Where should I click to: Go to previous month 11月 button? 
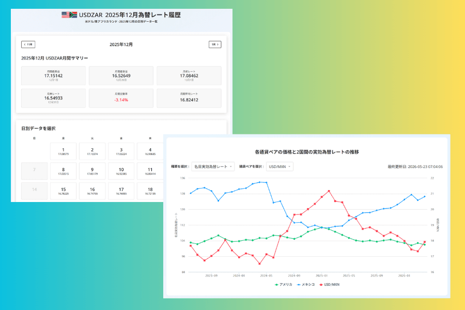click(x=28, y=44)
